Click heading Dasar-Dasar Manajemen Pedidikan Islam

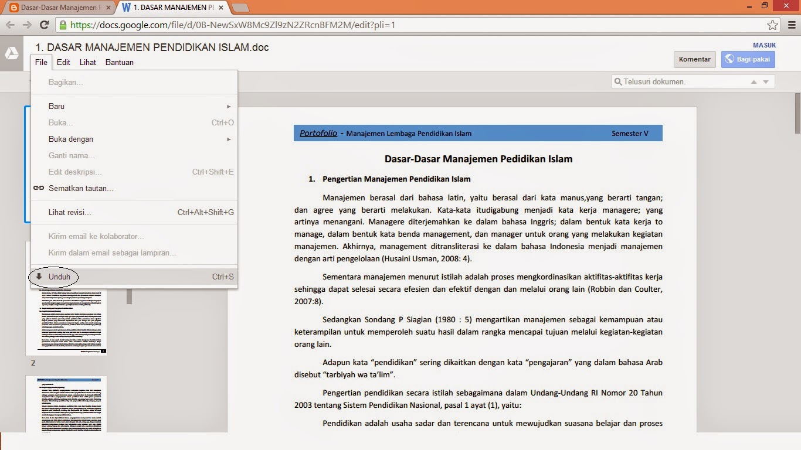click(478, 159)
